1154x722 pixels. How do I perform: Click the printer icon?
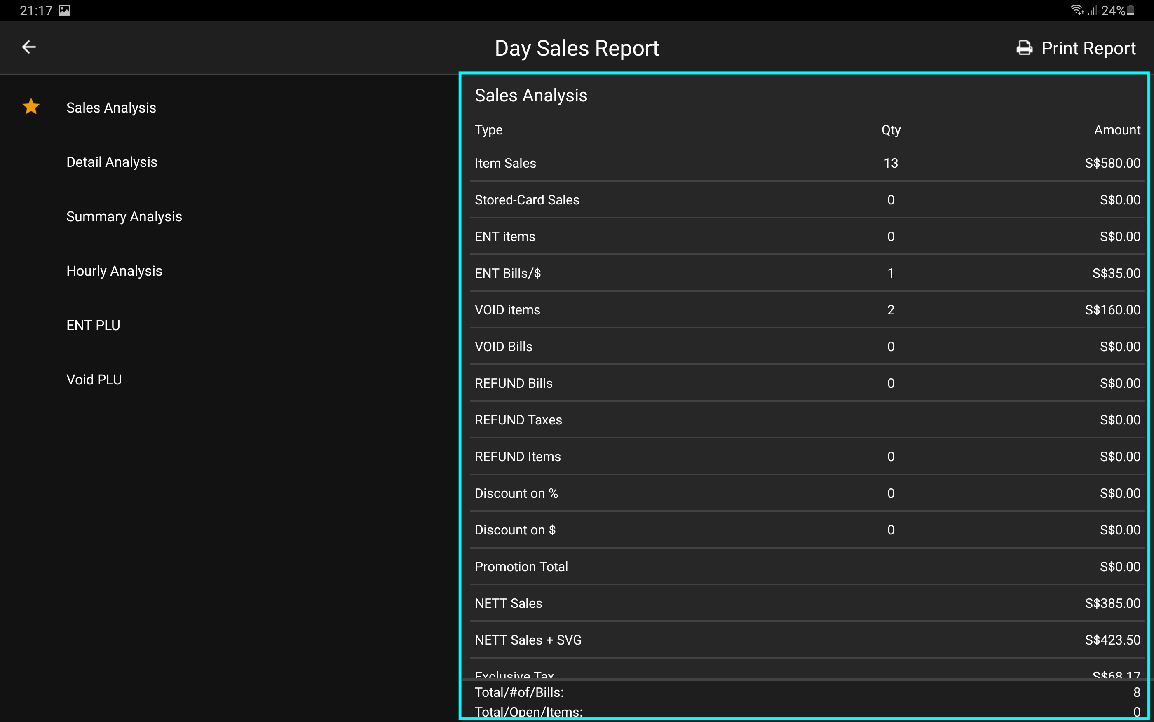pos(1024,48)
